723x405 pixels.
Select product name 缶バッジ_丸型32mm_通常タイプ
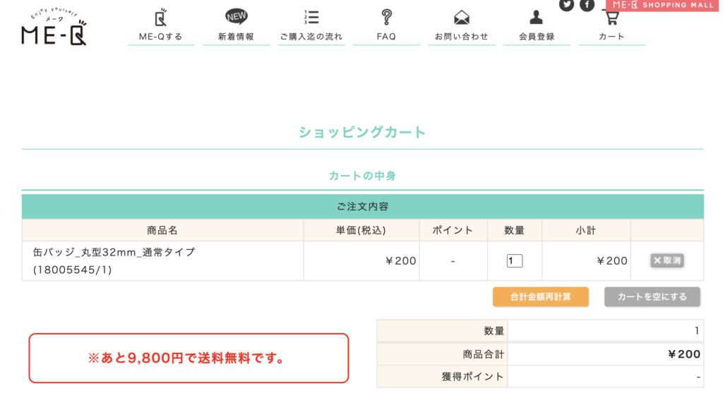114,252
